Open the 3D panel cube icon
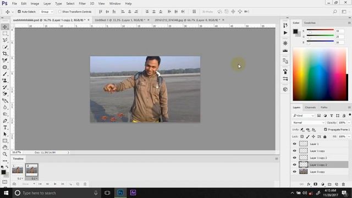This screenshot has height=198, width=352. [x=285, y=89]
